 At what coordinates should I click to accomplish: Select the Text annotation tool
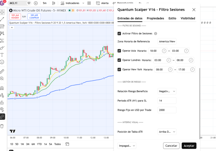2,55
